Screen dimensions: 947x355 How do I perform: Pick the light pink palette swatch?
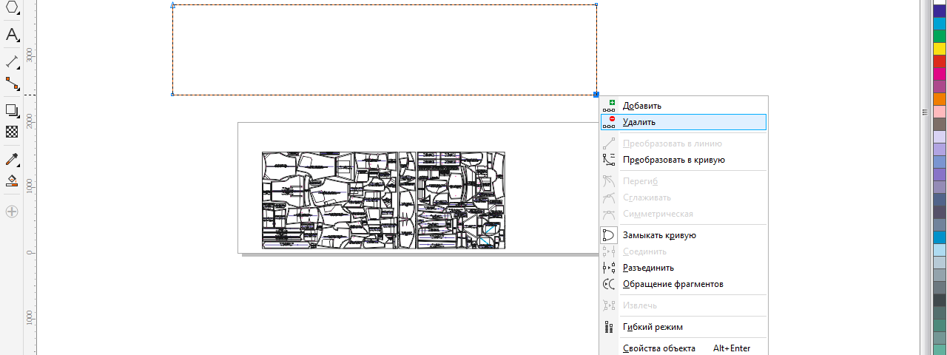(x=939, y=112)
